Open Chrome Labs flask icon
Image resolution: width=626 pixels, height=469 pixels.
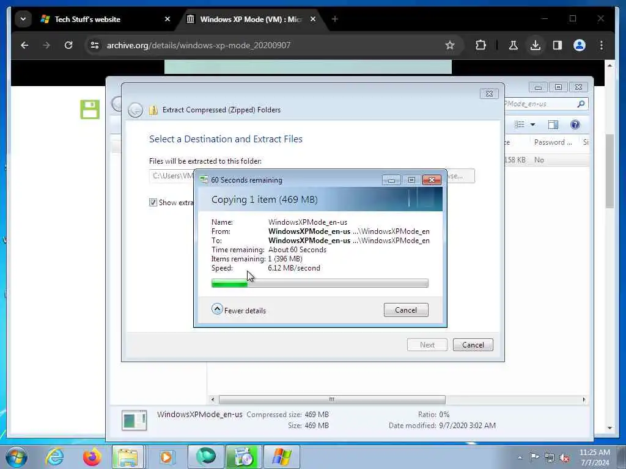coord(514,45)
